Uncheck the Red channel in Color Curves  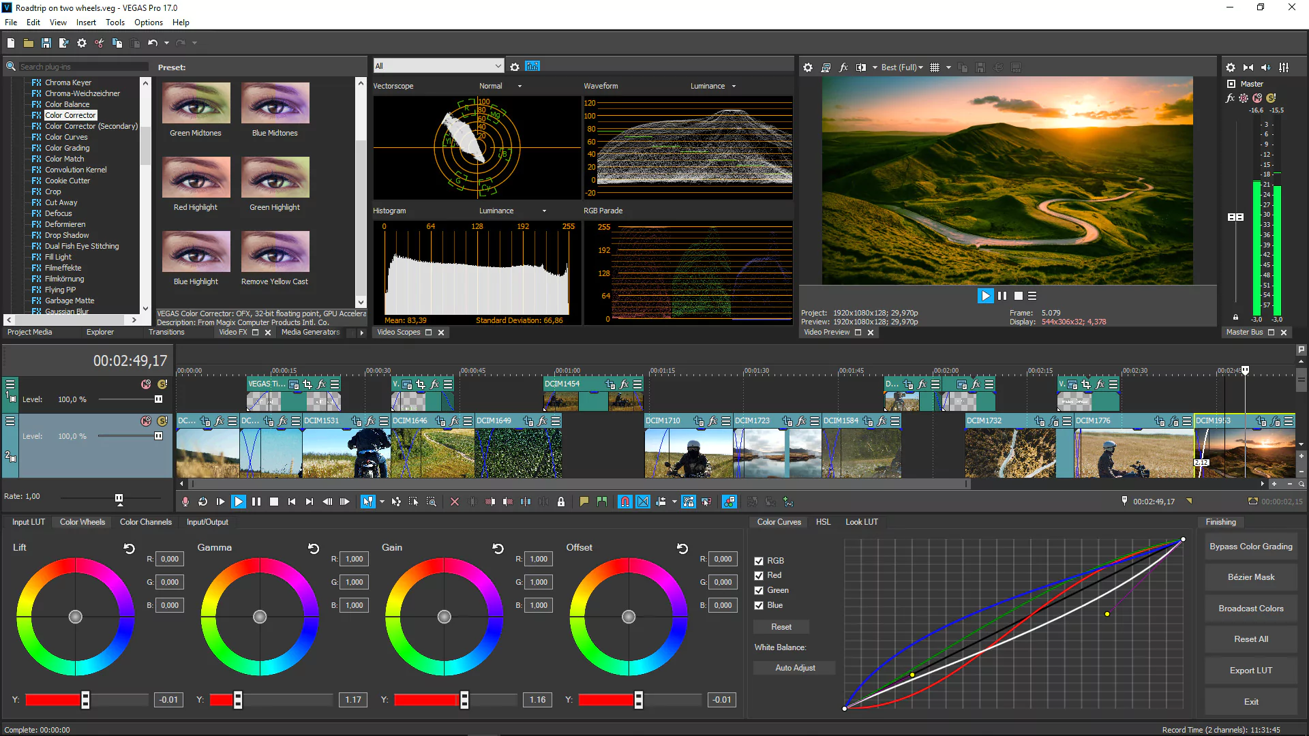tap(759, 575)
